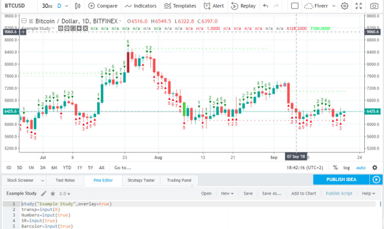Image resolution: width=384 pixels, height=229 pixels.
Task: Set range to 6M
Action: (x=54, y=168)
